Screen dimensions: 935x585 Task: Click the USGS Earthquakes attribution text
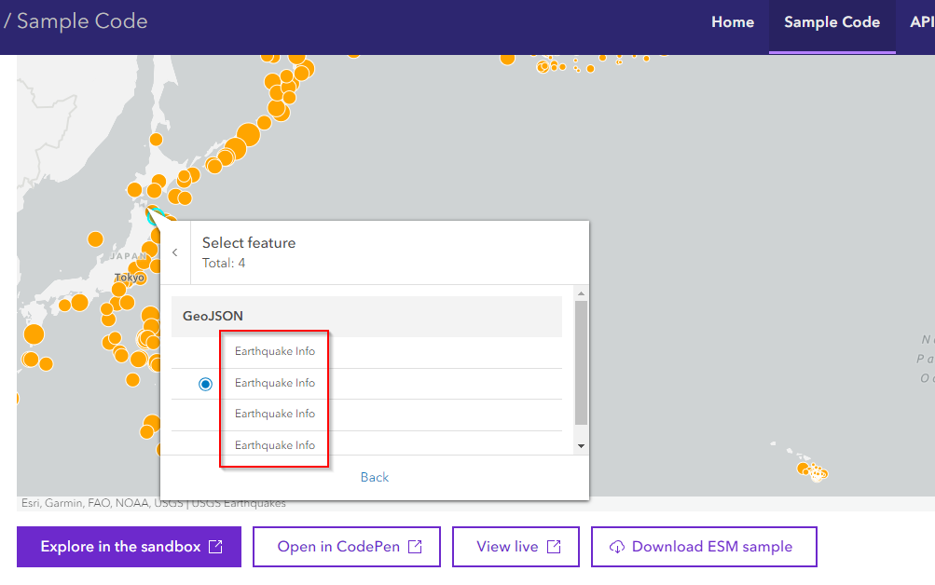click(x=236, y=502)
